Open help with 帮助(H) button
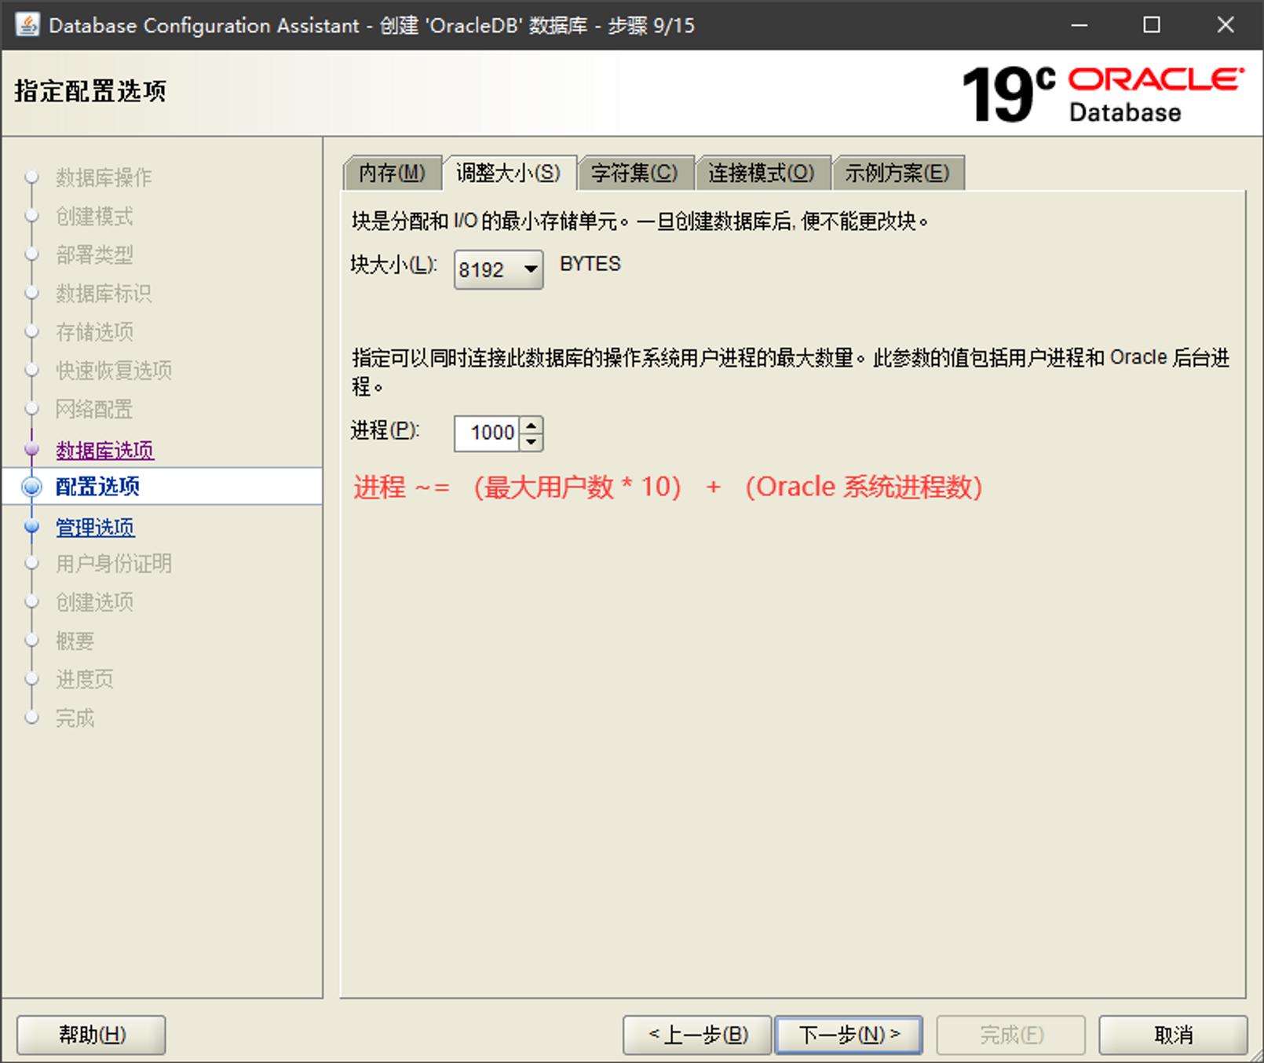Viewport: 1264px width, 1063px height. coord(91,1034)
